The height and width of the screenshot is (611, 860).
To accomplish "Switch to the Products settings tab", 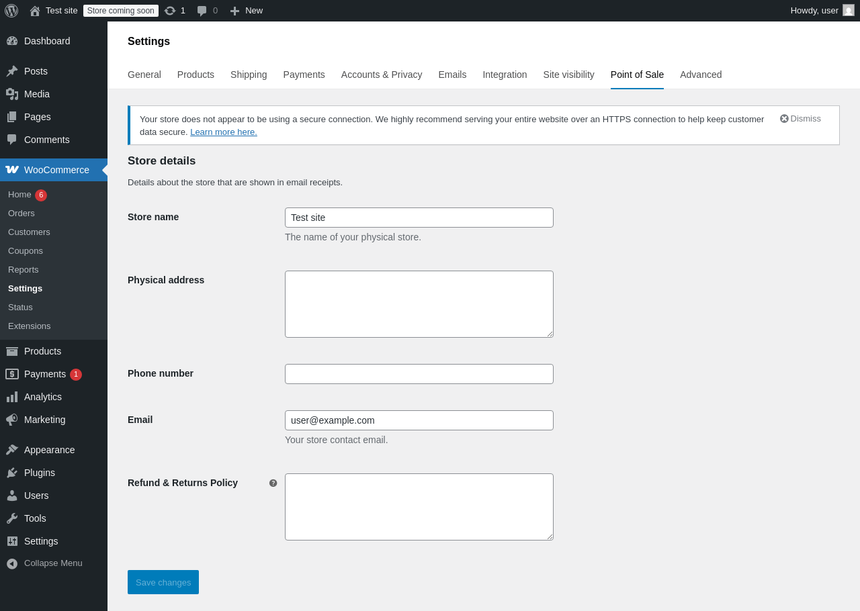I will click(x=196, y=75).
